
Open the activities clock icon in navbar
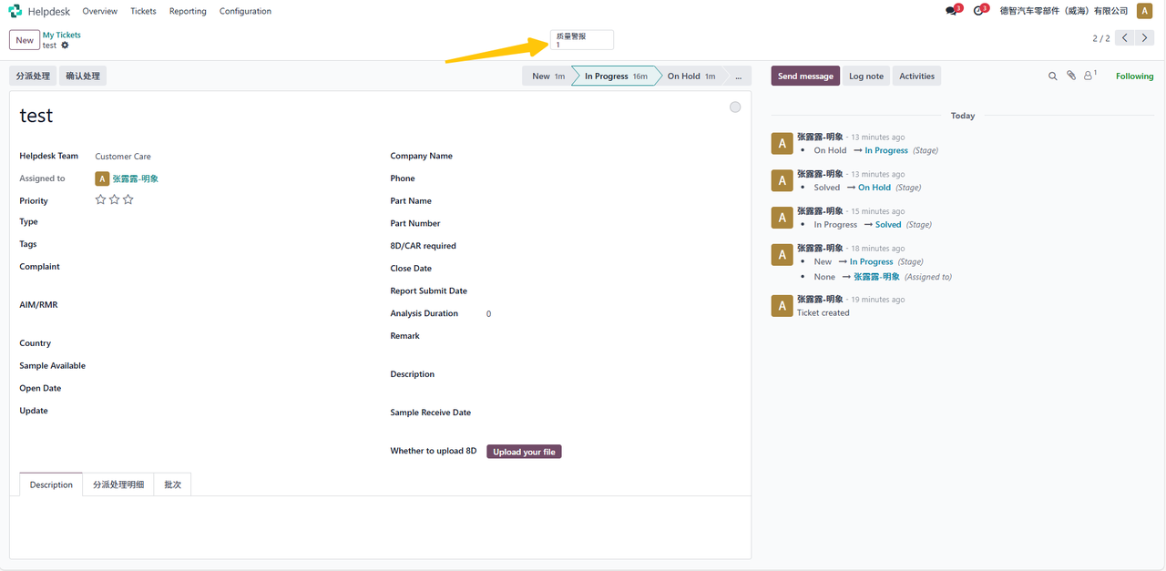(978, 11)
